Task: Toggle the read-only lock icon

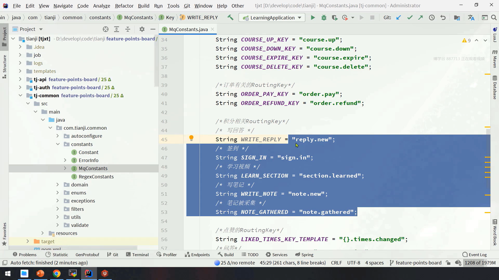Action: coord(448,263)
